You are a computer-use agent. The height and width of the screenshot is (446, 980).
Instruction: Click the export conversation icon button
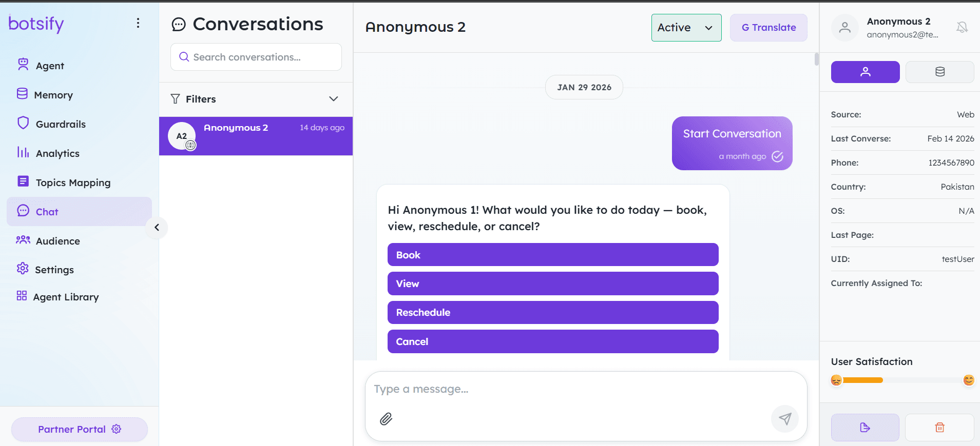point(865,428)
